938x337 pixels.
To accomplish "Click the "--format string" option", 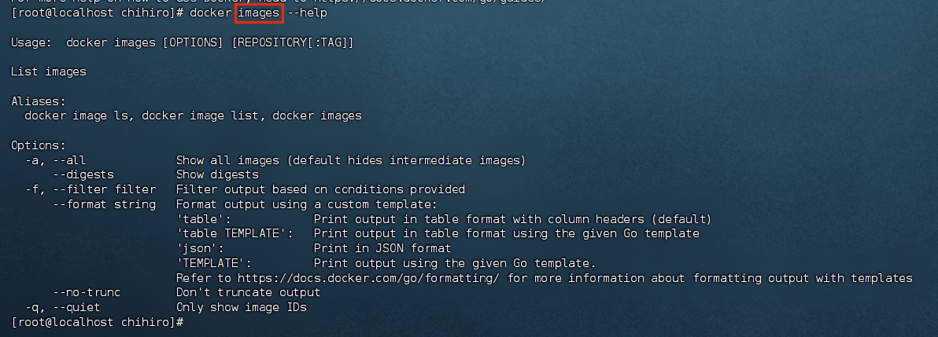I will (x=104, y=204).
